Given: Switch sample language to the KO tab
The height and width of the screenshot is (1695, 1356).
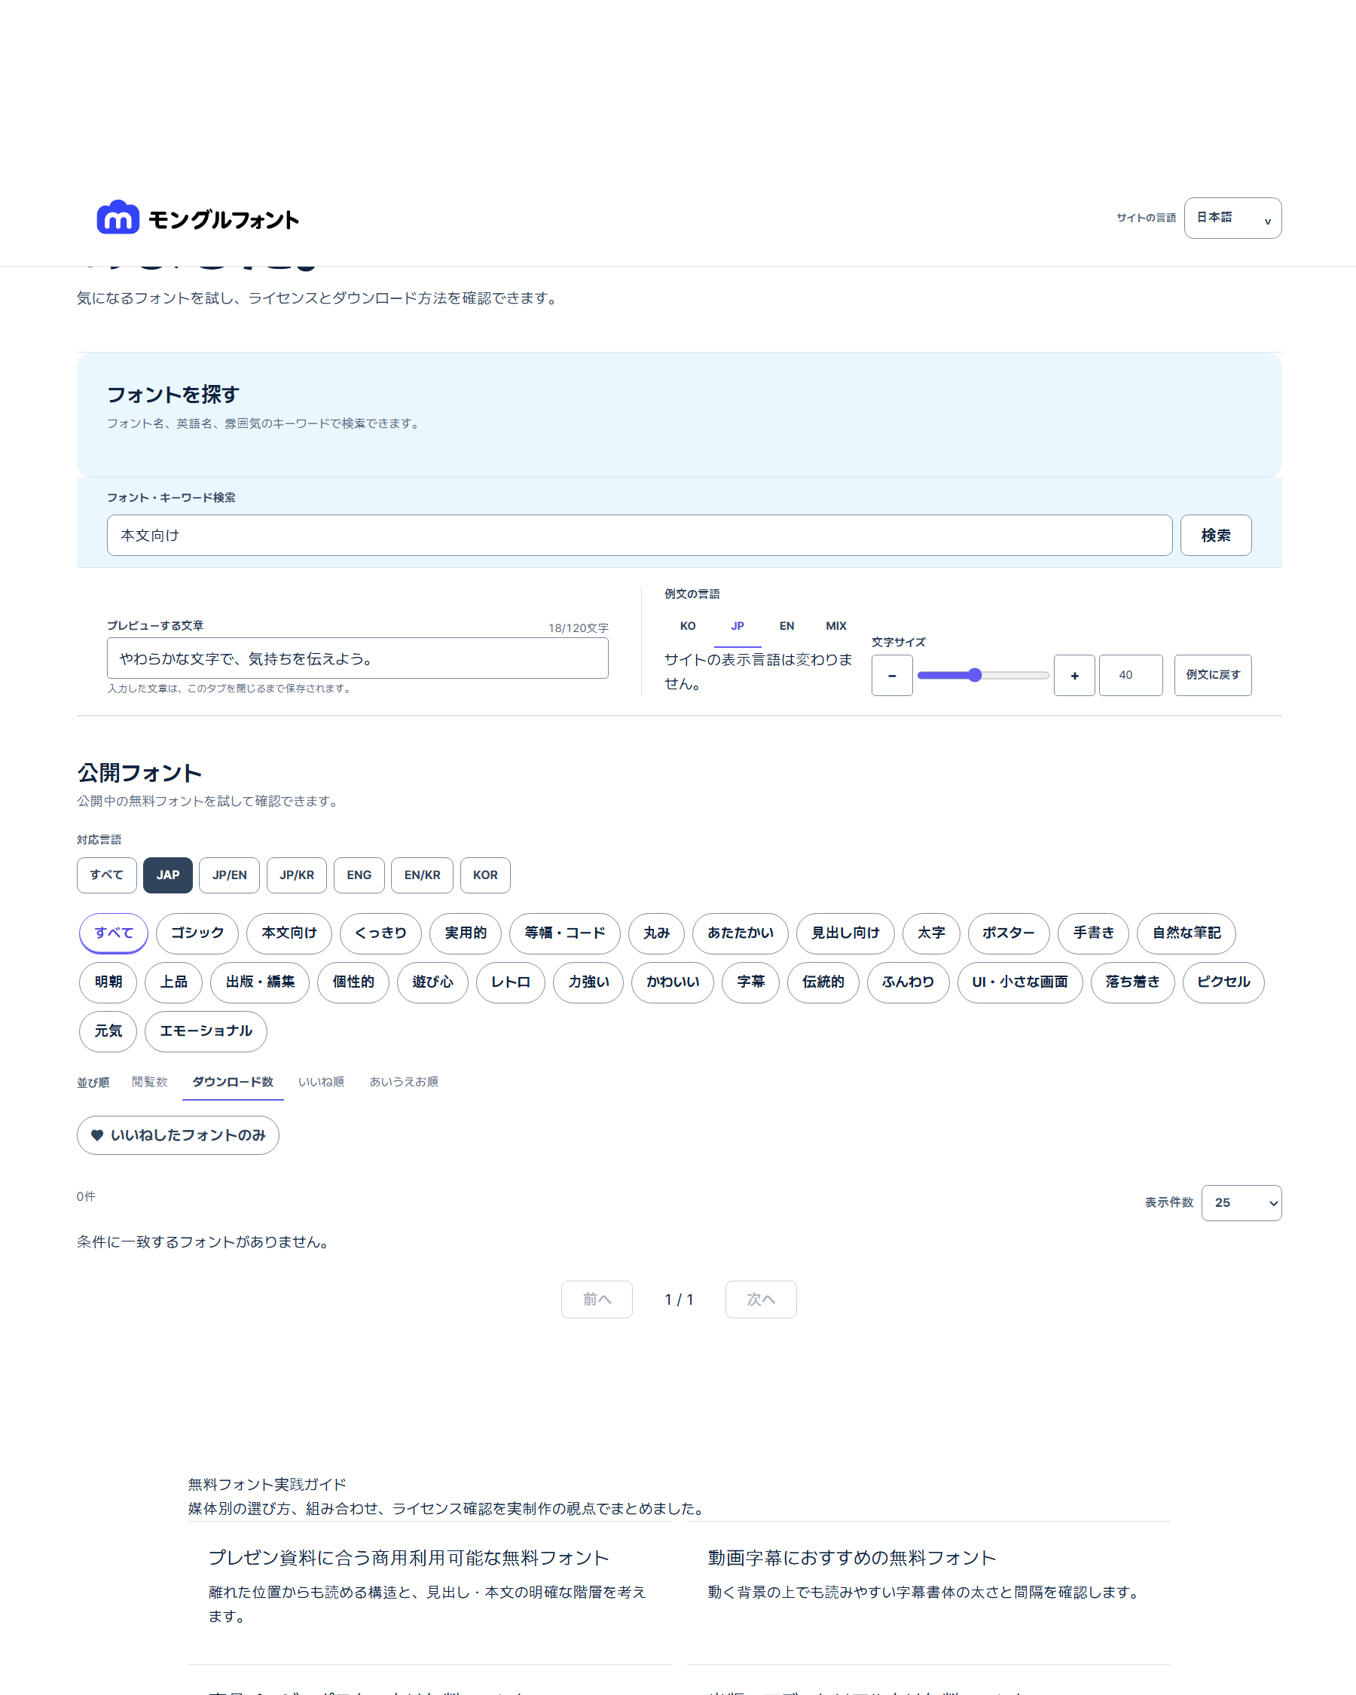Looking at the screenshot, I should tap(687, 626).
